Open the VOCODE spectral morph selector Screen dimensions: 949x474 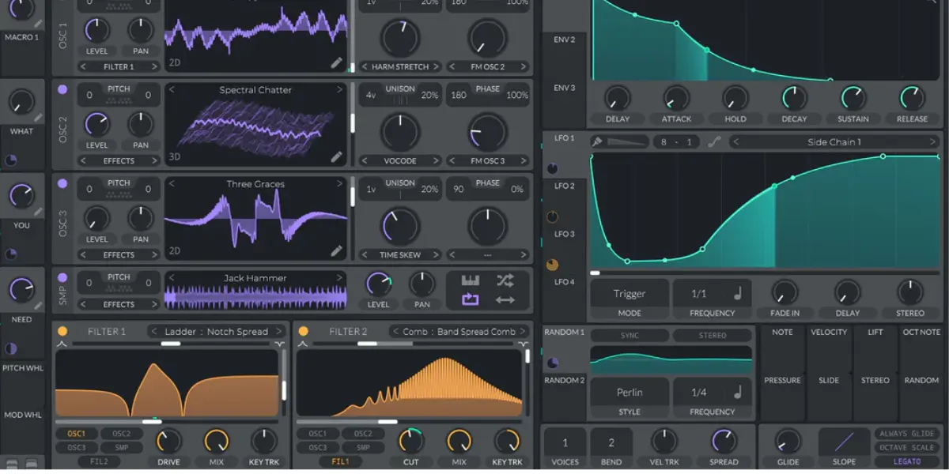tap(400, 161)
